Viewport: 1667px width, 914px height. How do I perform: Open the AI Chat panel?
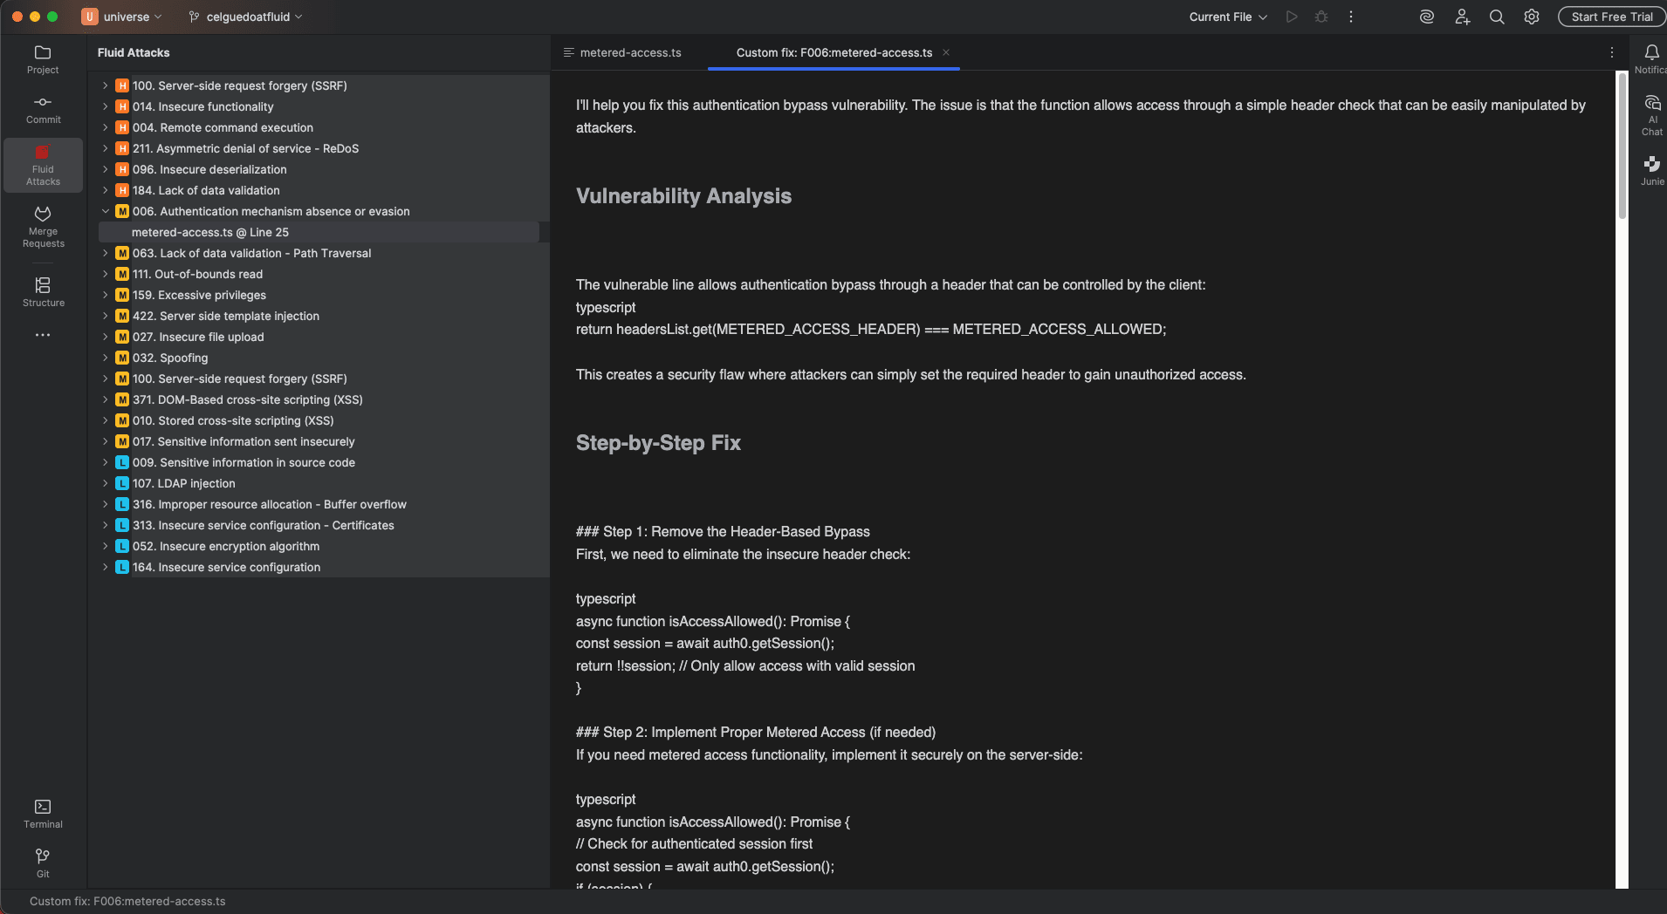pyautogui.click(x=1651, y=115)
